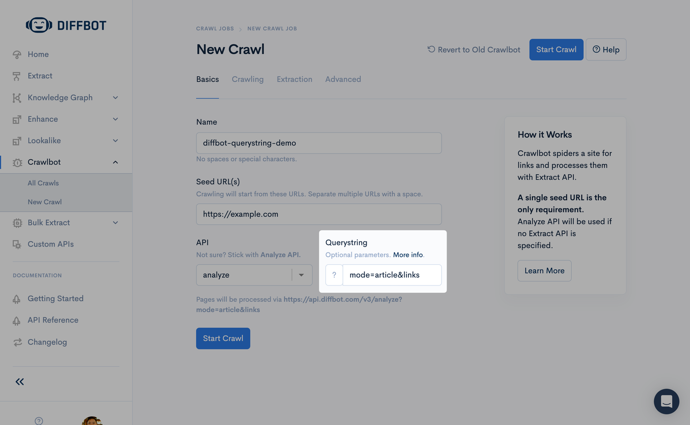Click the Crawlbot bug icon
690x425 pixels.
17,162
